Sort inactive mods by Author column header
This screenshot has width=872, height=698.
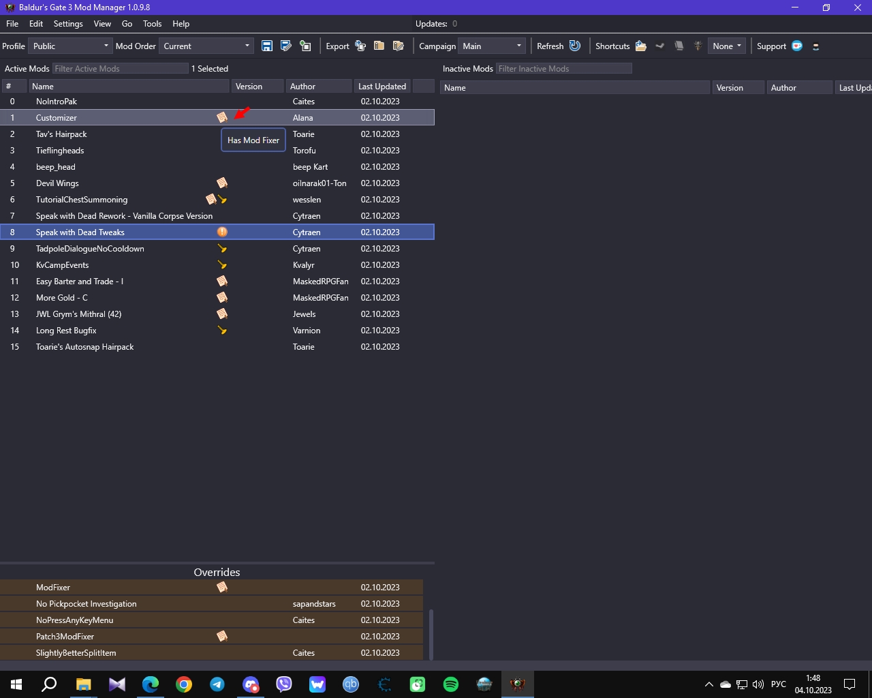[800, 87]
